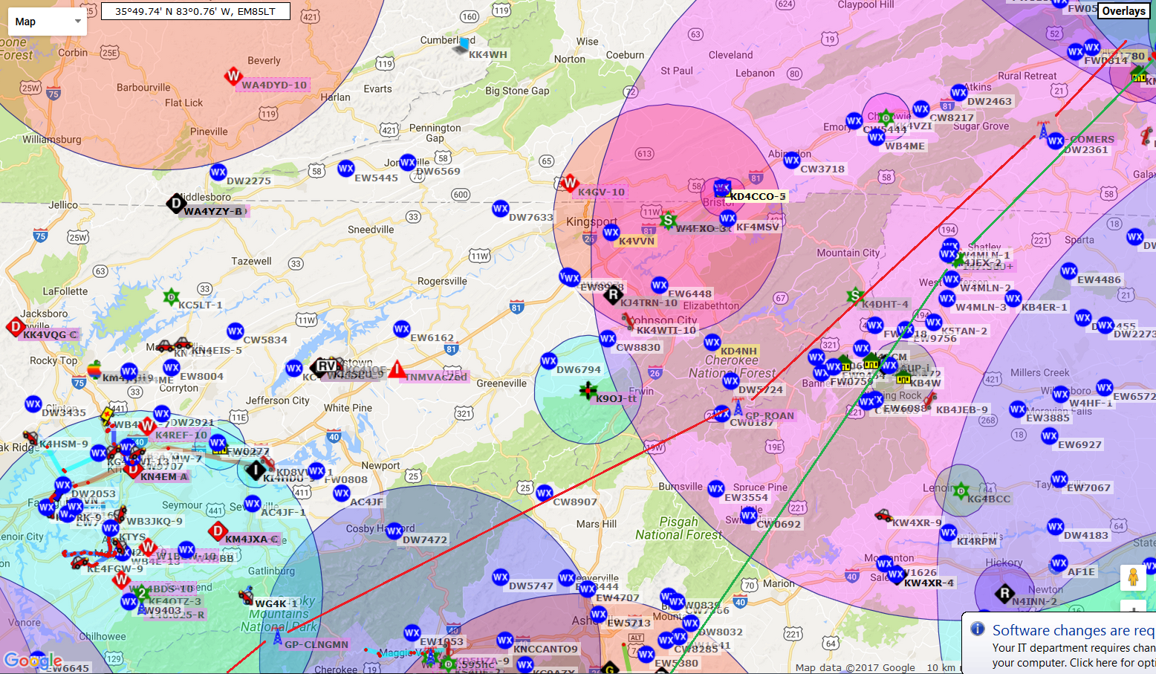Select the TNMVAC2ed red warning triangle
1156x674 pixels.
click(397, 369)
